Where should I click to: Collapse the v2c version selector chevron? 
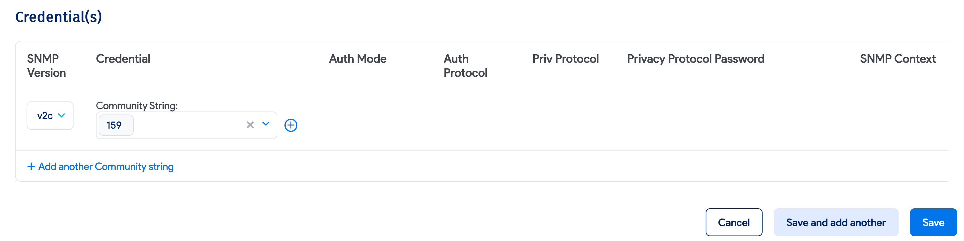coord(62,116)
